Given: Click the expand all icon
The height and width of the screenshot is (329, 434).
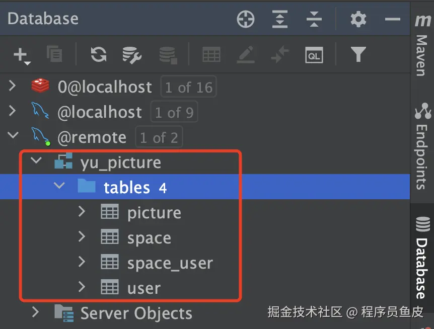Looking at the screenshot, I should coord(280,20).
